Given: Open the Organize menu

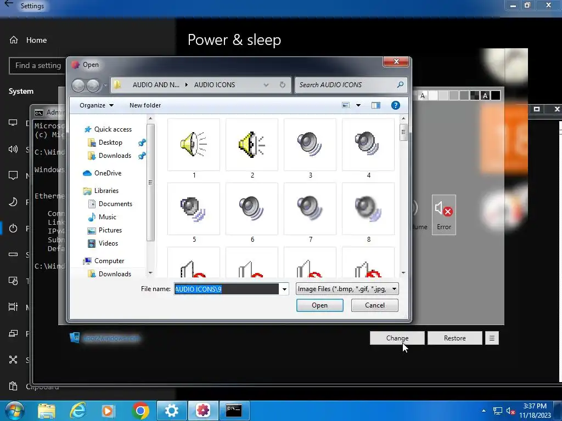Looking at the screenshot, I should coord(97,105).
